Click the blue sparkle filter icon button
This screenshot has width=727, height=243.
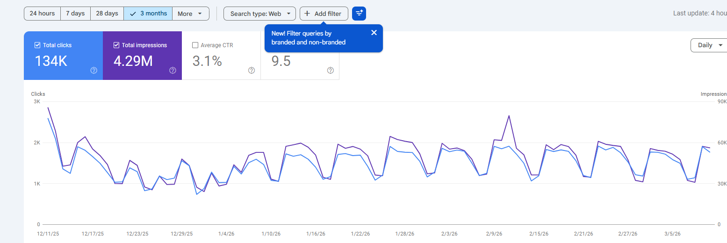(x=359, y=14)
